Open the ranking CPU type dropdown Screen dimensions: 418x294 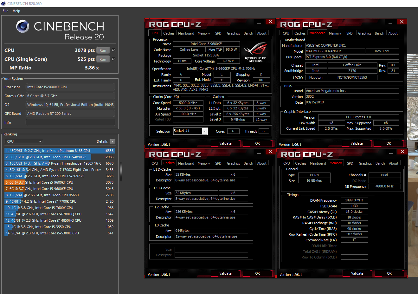click(x=24, y=141)
